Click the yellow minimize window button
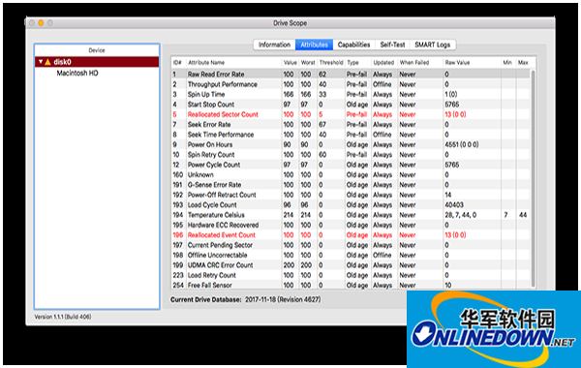Image resolution: width=581 pixels, height=368 pixels. (x=41, y=23)
